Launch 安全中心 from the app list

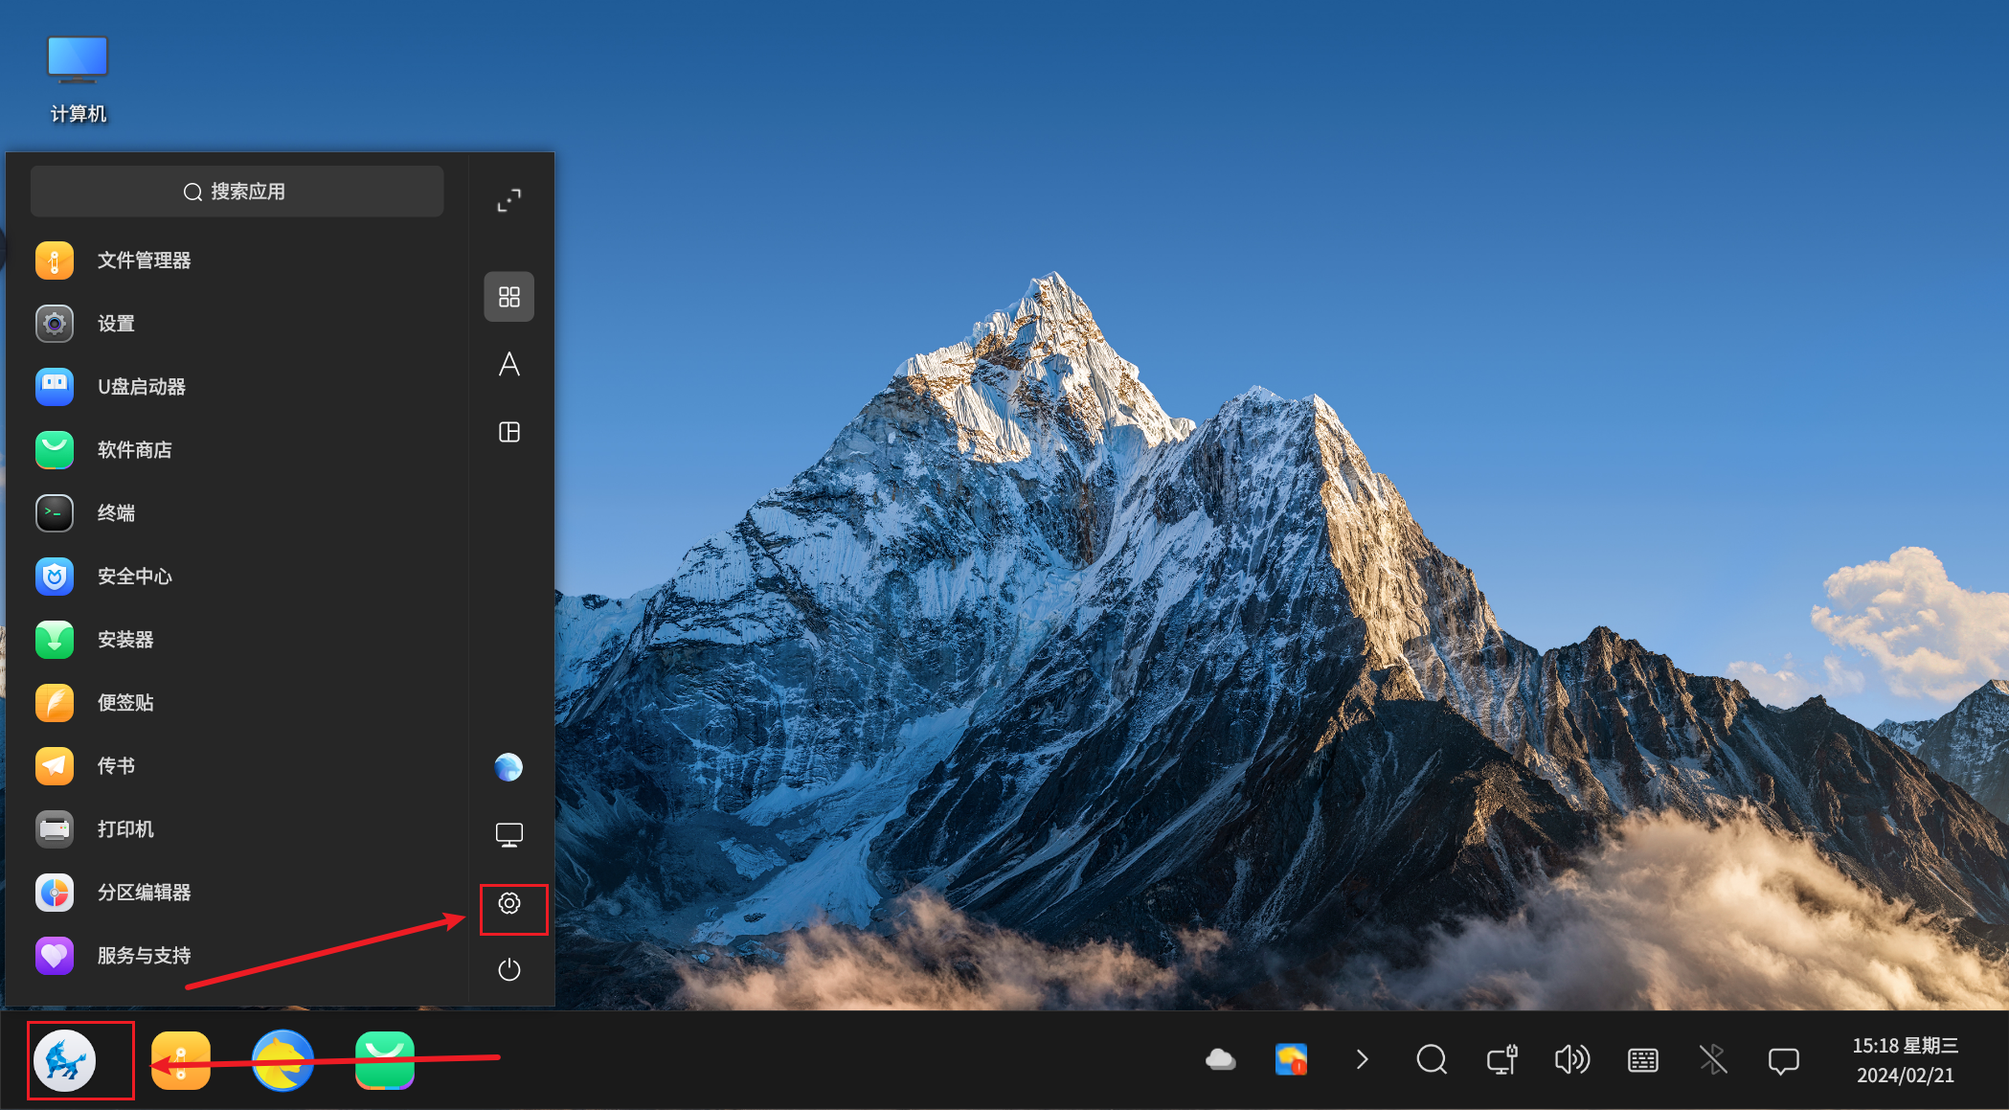pyautogui.click(x=134, y=577)
